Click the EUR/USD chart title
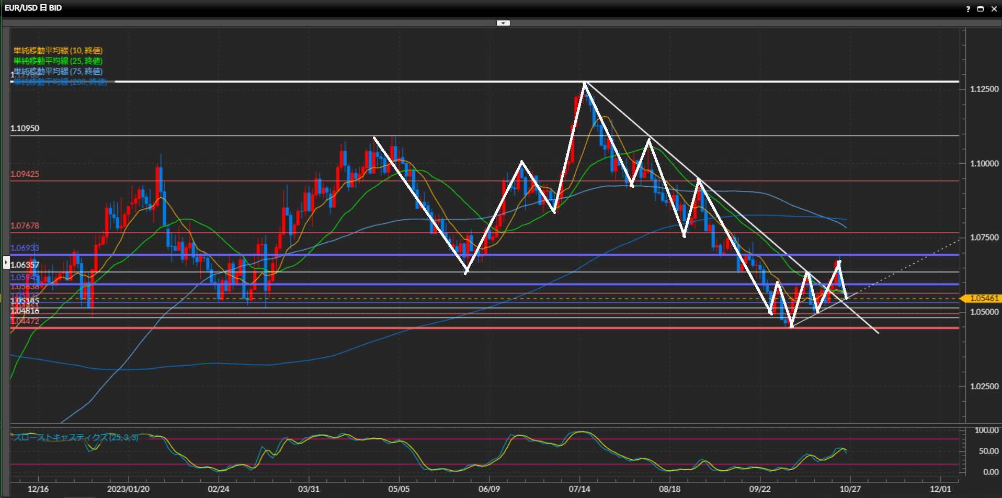Image resolution: width=1002 pixels, height=498 pixels. coord(33,8)
